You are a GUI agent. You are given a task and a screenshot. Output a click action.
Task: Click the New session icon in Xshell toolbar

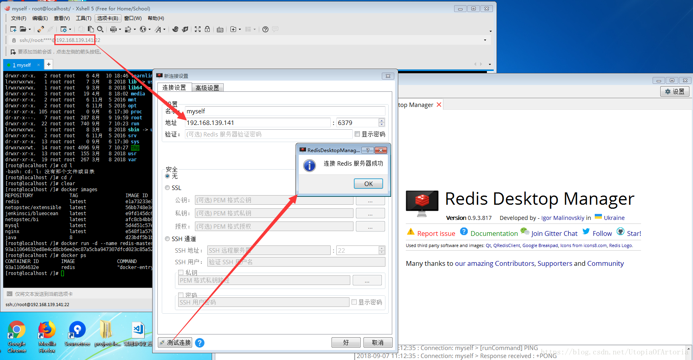(x=13, y=29)
